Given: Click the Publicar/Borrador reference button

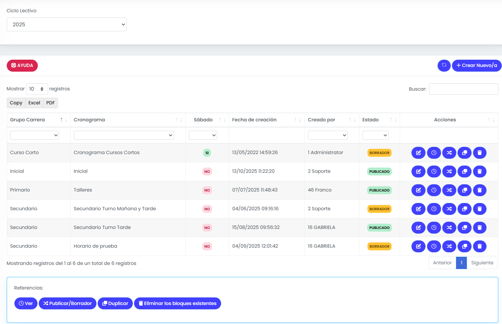Looking at the screenshot, I should pyautogui.click(x=67, y=304).
